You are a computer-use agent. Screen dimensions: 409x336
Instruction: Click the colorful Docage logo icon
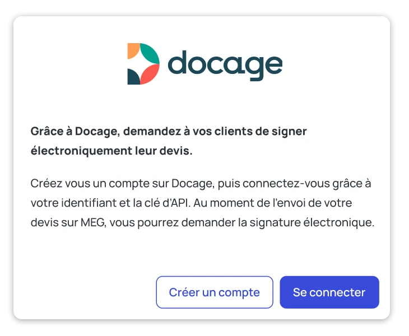pos(143,64)
